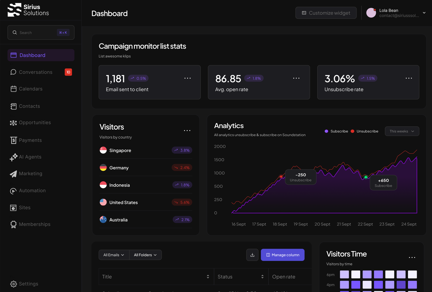432x292 pixels.
Task: Click the Memberships badge icon
Action: click(x=13, y=224)
